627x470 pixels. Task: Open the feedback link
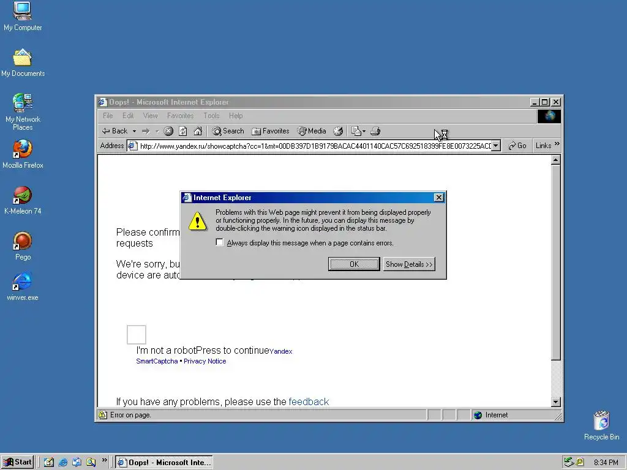point(309,401)
